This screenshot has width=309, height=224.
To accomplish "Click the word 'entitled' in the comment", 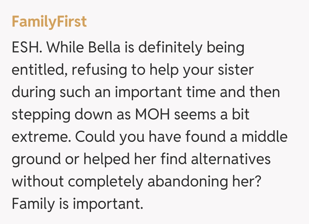I will pyautogui.click(x=39, y=70).
